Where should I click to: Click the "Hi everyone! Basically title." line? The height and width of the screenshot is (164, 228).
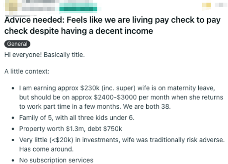coord(44,55)
